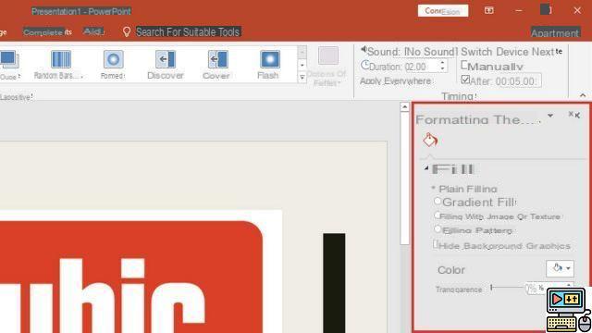This screenshot has height=333, width=592.
Task: Click the Apartment share button
Action: [x=555, y=33]
